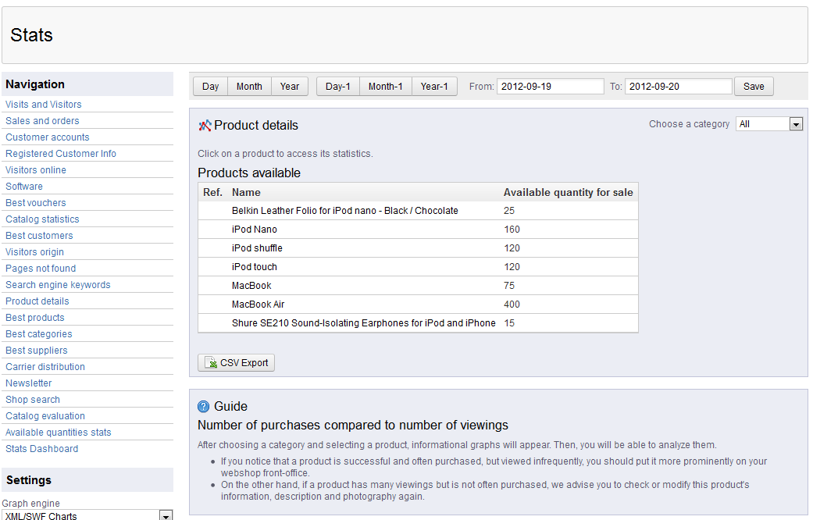Image resolution: width=813 pixels, height=520 pixels.
Task: Click the From date input field
Action: pos(550,87)
